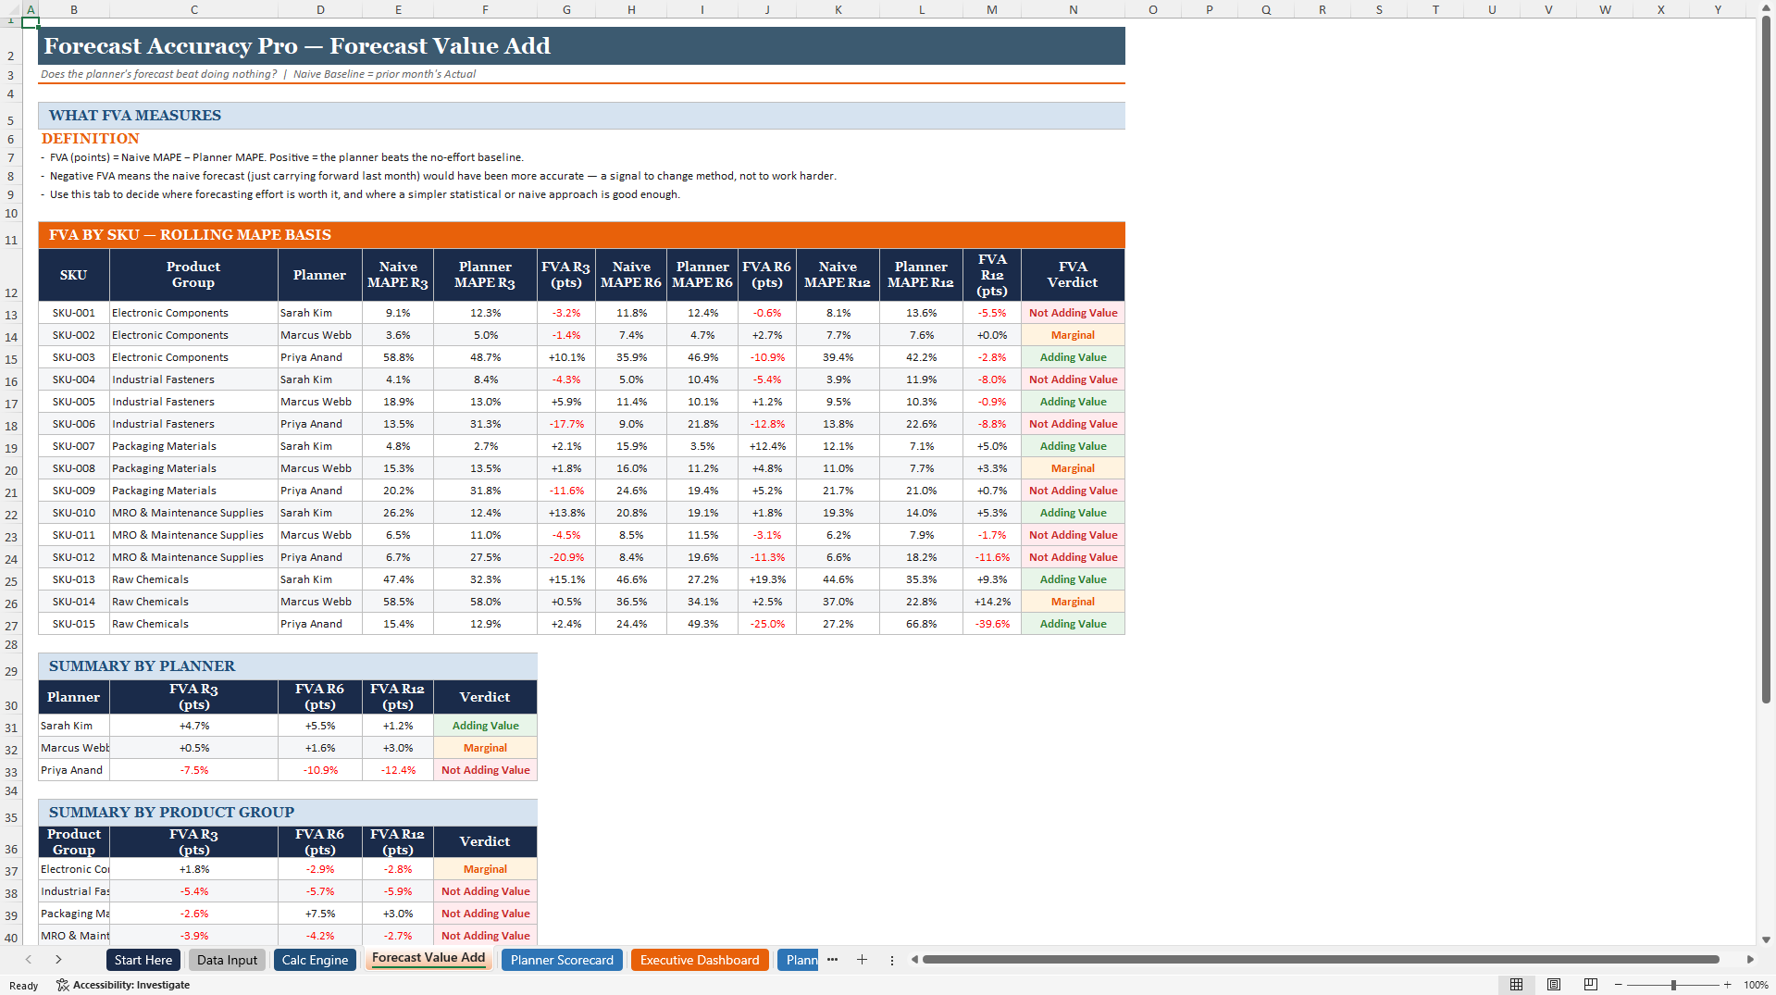Select Industrial Fasteners summary FVA R3 -5.4%
Viewport: 1776px width, 995px height.
[x=193, y=891]
